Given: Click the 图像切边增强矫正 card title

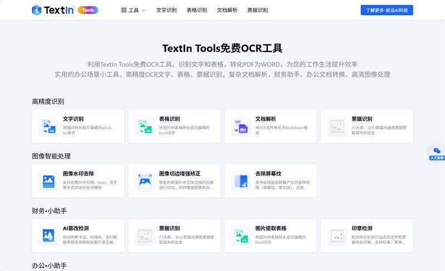Looking at the screenshot, I should [180, 173].
